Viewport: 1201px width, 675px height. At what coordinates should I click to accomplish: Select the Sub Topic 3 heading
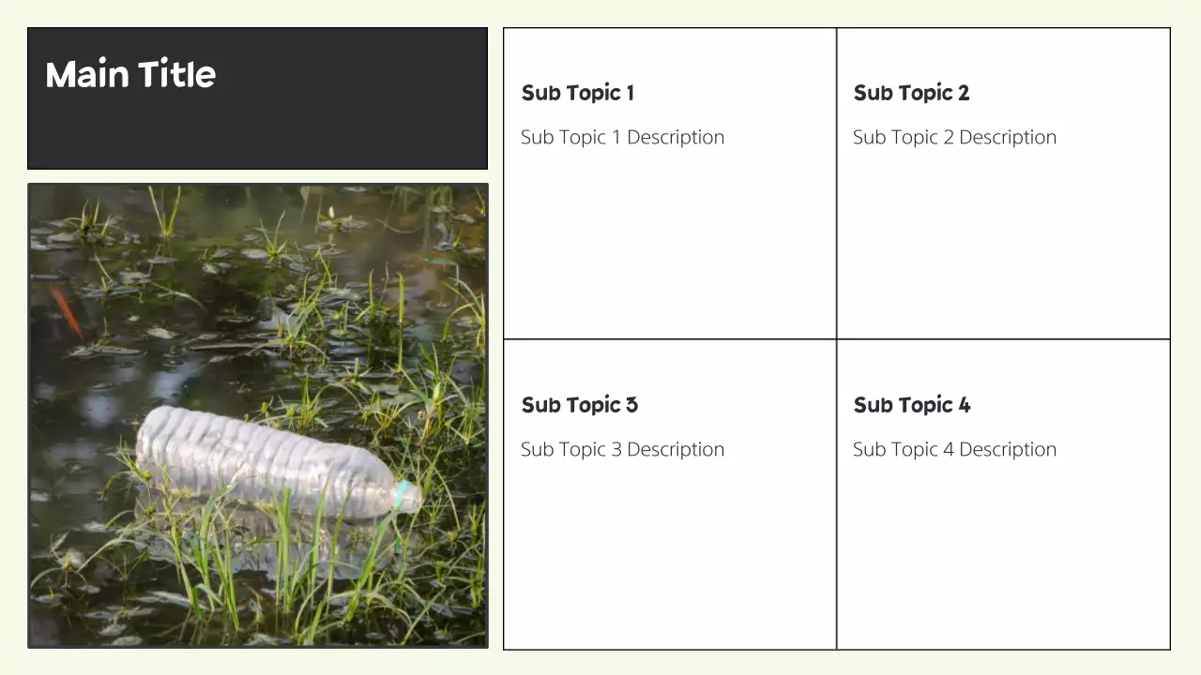579,405
